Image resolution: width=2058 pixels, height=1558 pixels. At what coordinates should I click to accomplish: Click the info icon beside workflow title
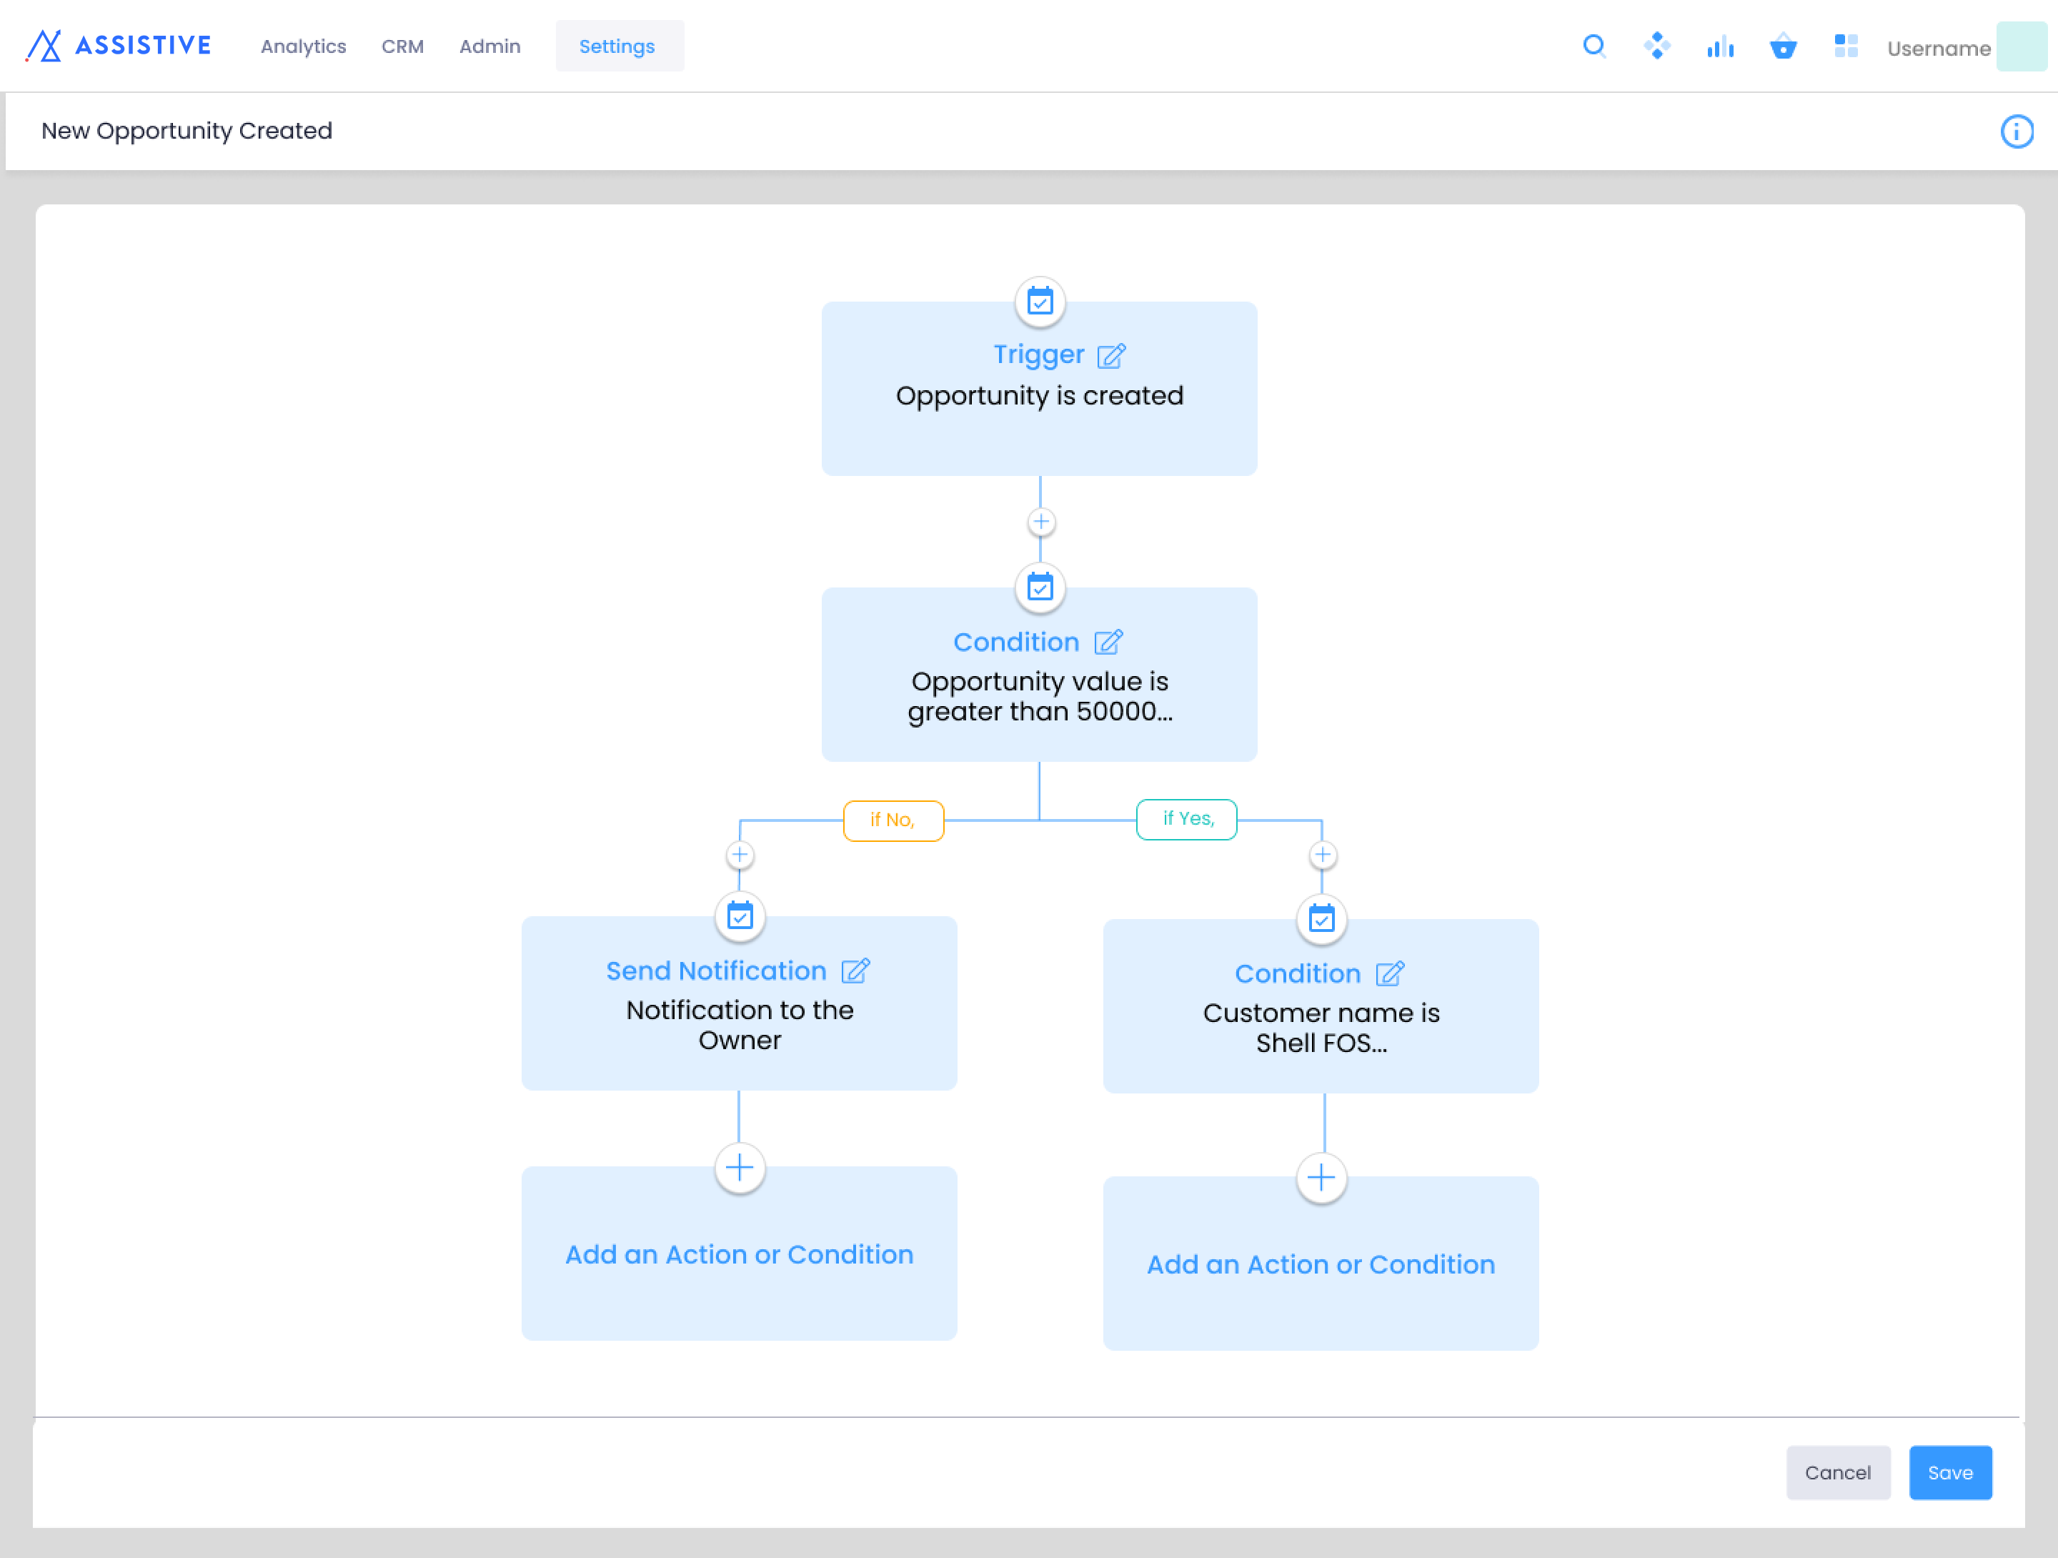[2016, 132]
